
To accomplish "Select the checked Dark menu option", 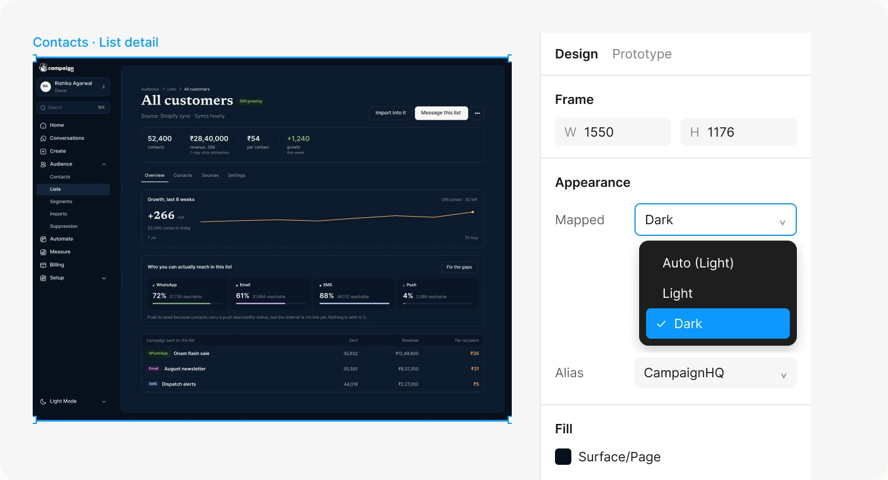I will click(718, 324).
